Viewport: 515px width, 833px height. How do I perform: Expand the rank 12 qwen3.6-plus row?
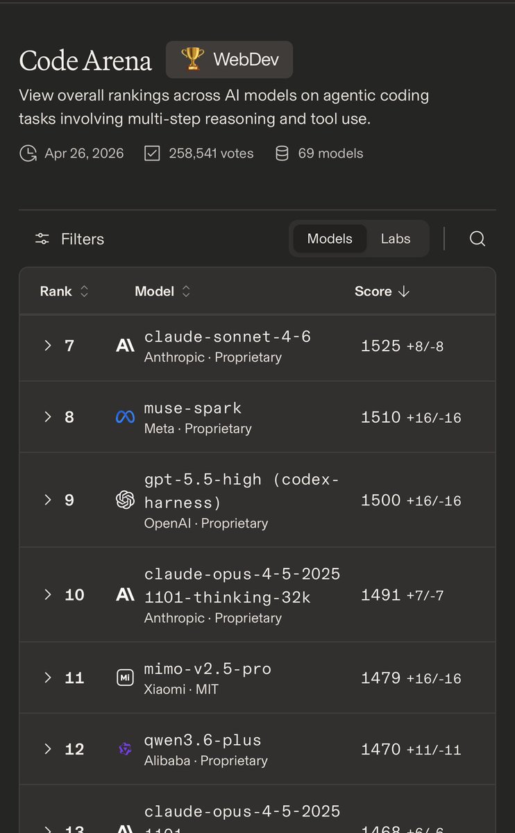pyautogui.click(x=47, y=748)
